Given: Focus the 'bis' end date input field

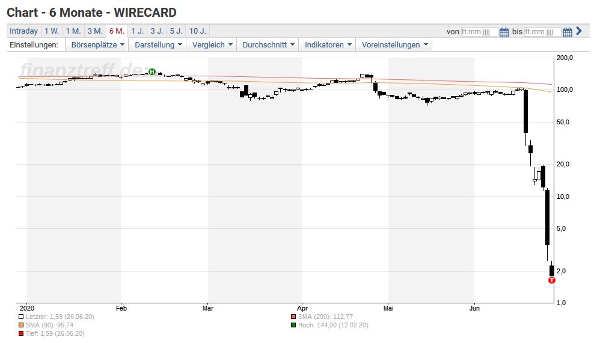Looking at the screenshot, I should 542,32.
